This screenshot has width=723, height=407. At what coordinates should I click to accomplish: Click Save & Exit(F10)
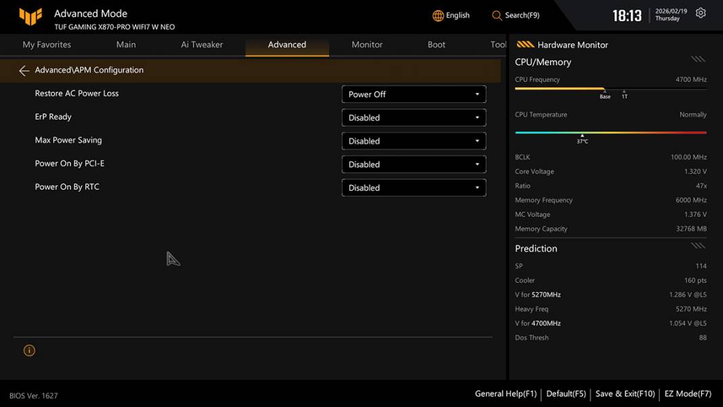(625, 393)
